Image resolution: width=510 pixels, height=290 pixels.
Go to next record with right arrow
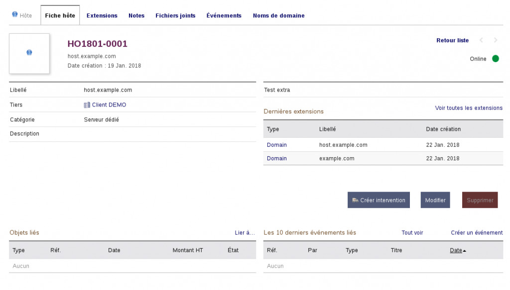point(496,40)
